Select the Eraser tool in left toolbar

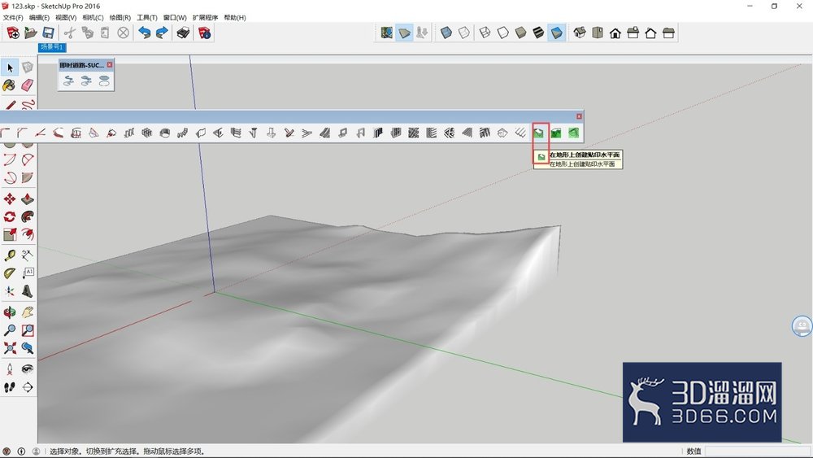click(28, 85)
